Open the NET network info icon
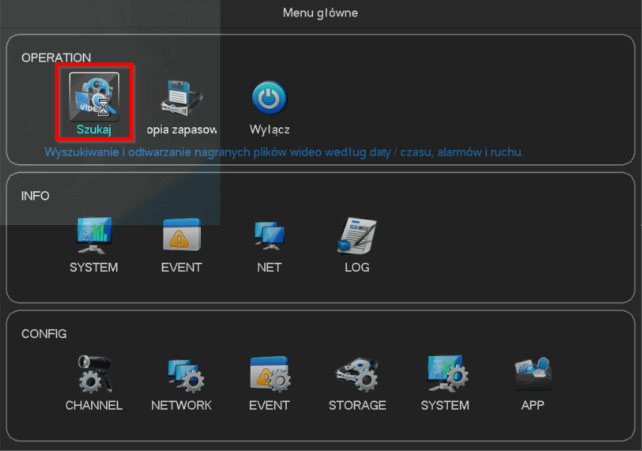 click(269, 236)
